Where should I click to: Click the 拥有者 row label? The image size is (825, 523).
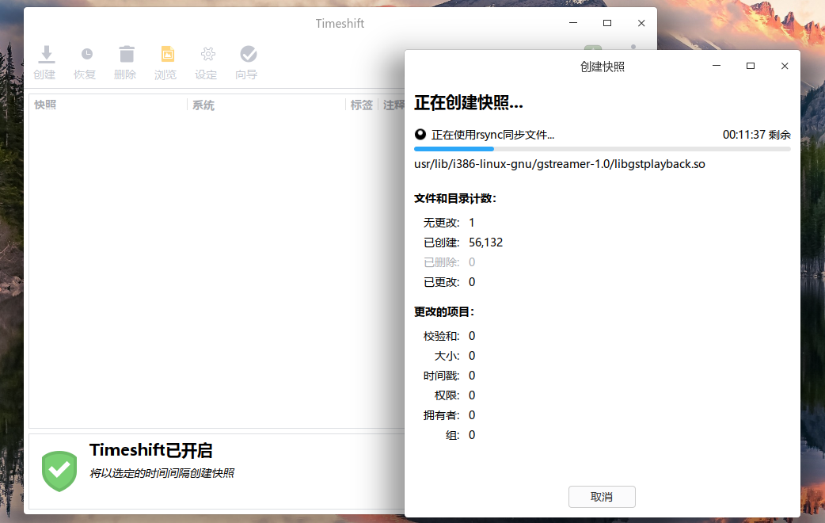[442, 415]
